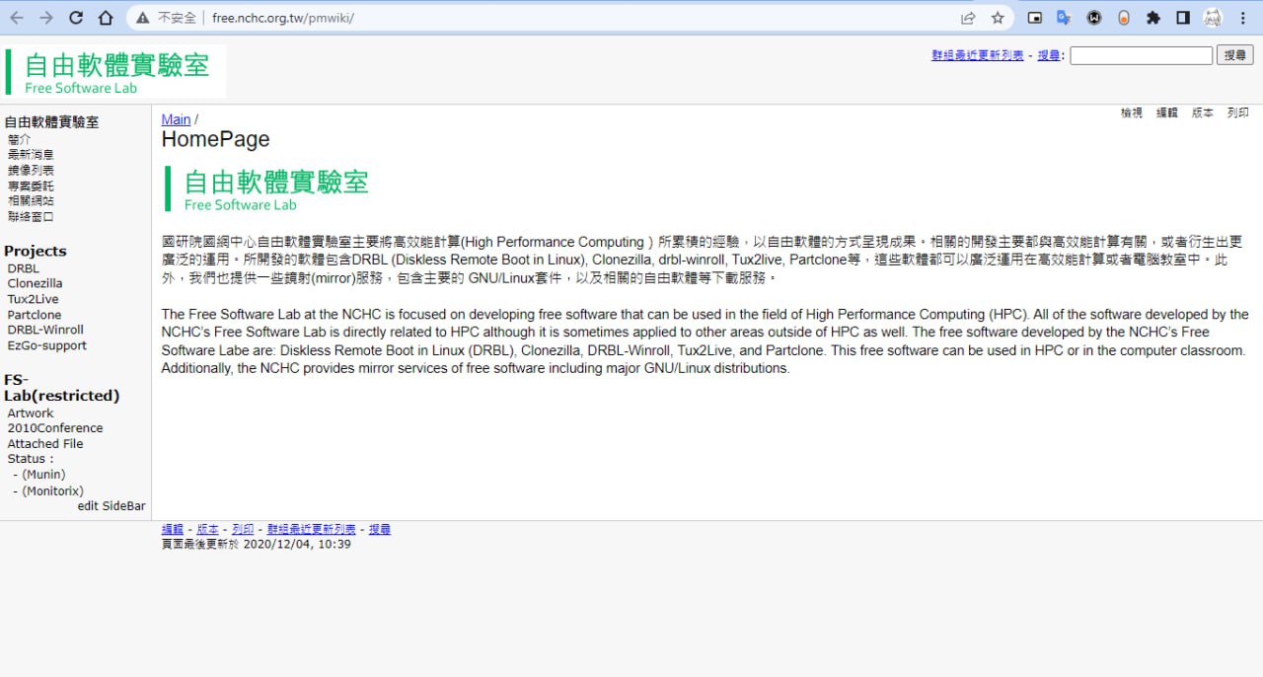Image resolution: width=1263 pixels, height=677 pixels.
Task: Open the 搜尋 link beside the search field
Action: tap(1049, 56)
